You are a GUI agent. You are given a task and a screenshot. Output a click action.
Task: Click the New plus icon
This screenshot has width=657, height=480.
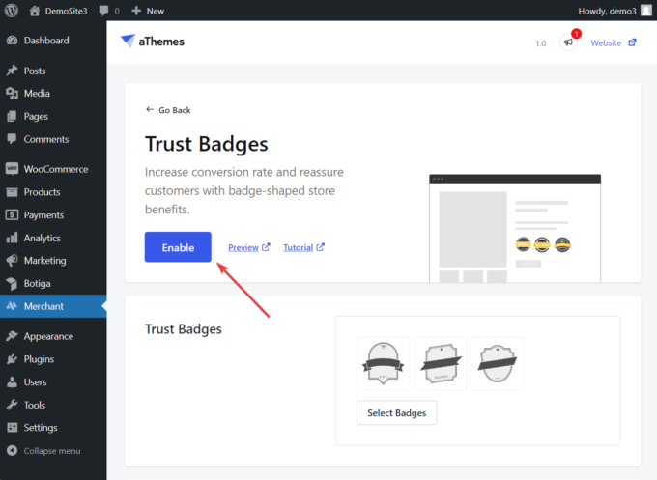point(136,11)
